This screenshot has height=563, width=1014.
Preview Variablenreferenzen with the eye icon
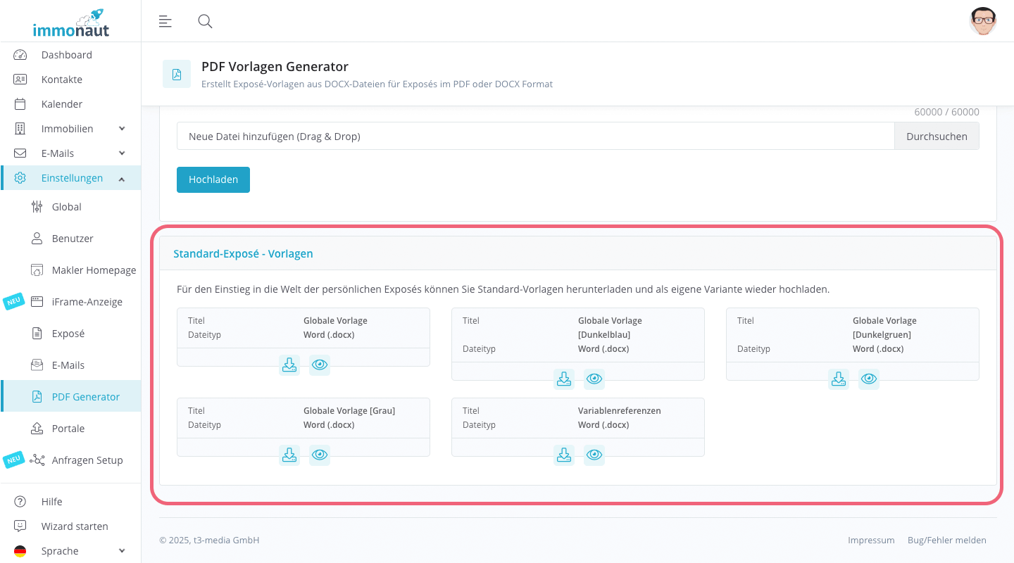point(594,455)
